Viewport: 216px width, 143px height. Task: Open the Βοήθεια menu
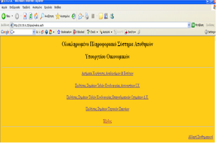pos(57,7)
